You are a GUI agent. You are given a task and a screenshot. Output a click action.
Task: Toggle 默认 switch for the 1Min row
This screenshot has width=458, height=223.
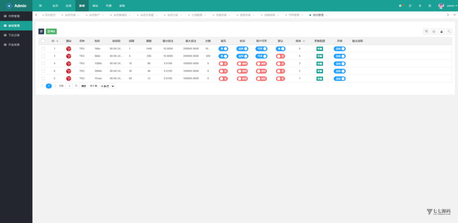[280, 49]
